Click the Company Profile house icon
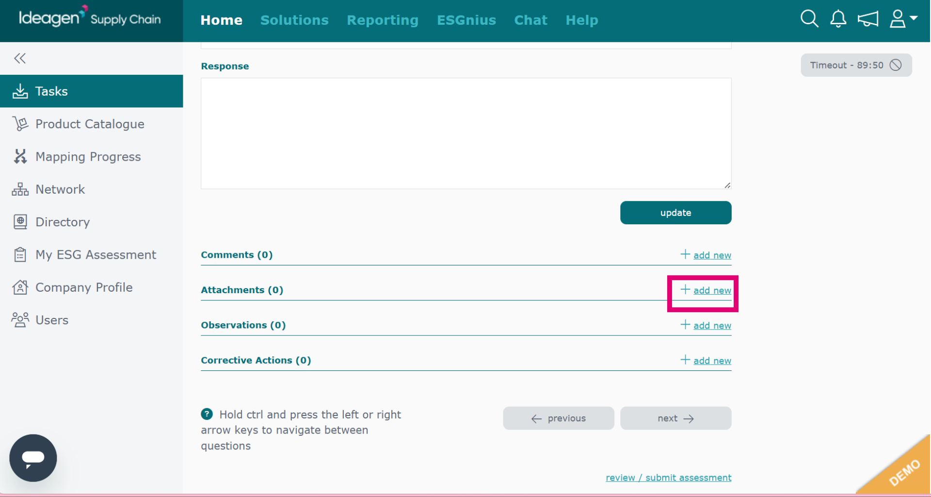Viewport: 931px width, 497px height. [20, 287]
